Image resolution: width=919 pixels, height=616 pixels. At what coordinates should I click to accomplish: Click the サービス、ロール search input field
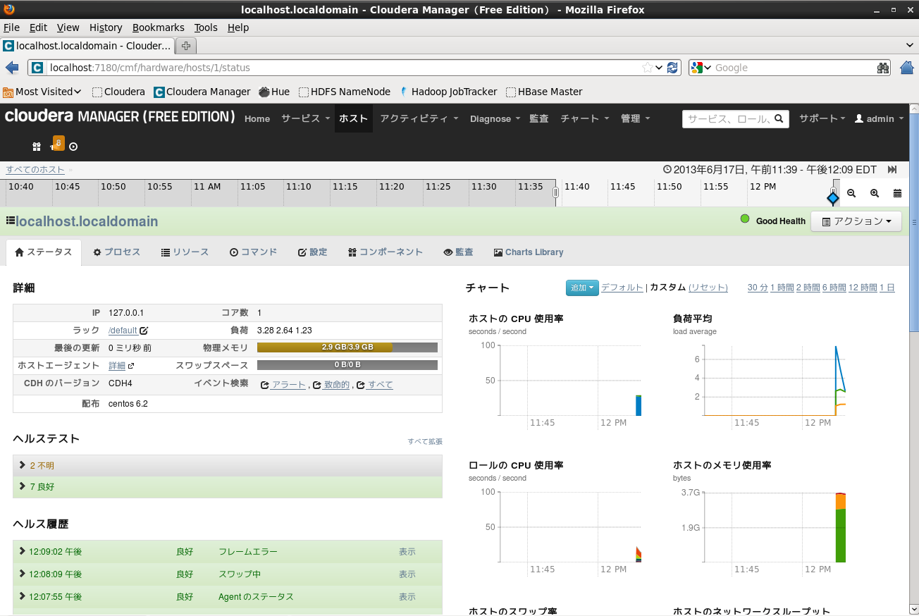point(729,119)
